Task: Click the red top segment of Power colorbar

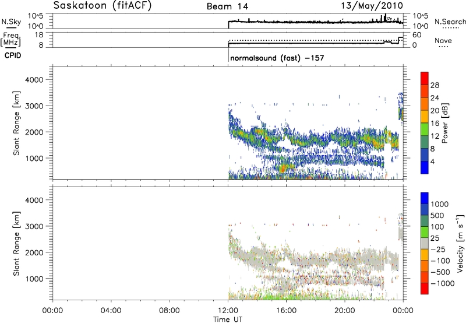Action: (425, 78)
